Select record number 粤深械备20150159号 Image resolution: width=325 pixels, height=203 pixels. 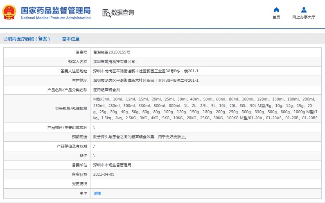pyautogui.click(x=112, y=52)
